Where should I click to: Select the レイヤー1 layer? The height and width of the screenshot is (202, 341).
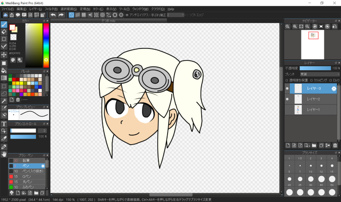313,110
